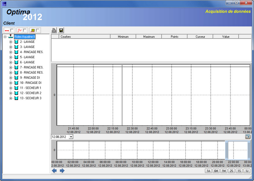This screenshot has height=181, width=254.
Task: Click the tank icon for 13 - SECHEUR 3
Action: (16, 98)
